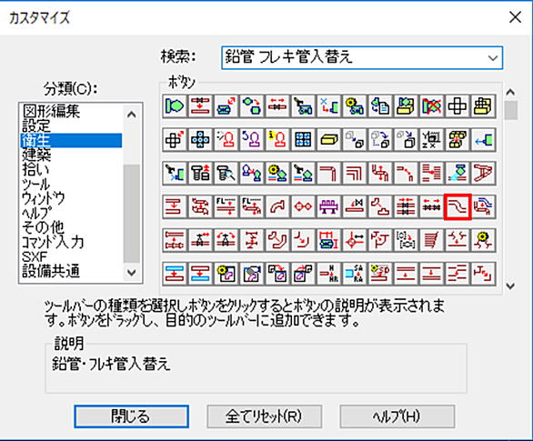This screenshot has height=441, width=533.
Task: Select 建築 in the category list
Action: 36,155
